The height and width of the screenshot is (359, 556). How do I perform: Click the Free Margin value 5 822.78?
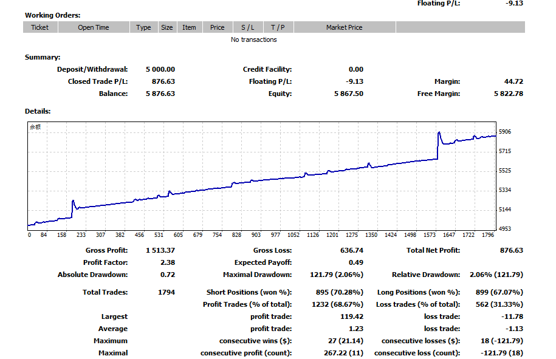pyautogui.click(x=508, y=94)
